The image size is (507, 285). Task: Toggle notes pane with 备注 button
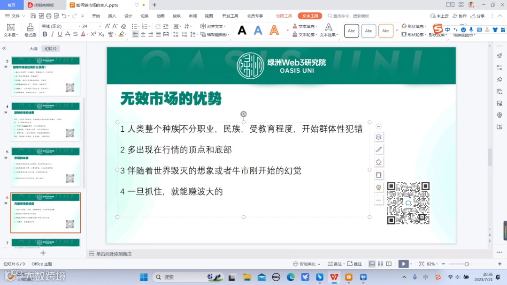point(336,264)
